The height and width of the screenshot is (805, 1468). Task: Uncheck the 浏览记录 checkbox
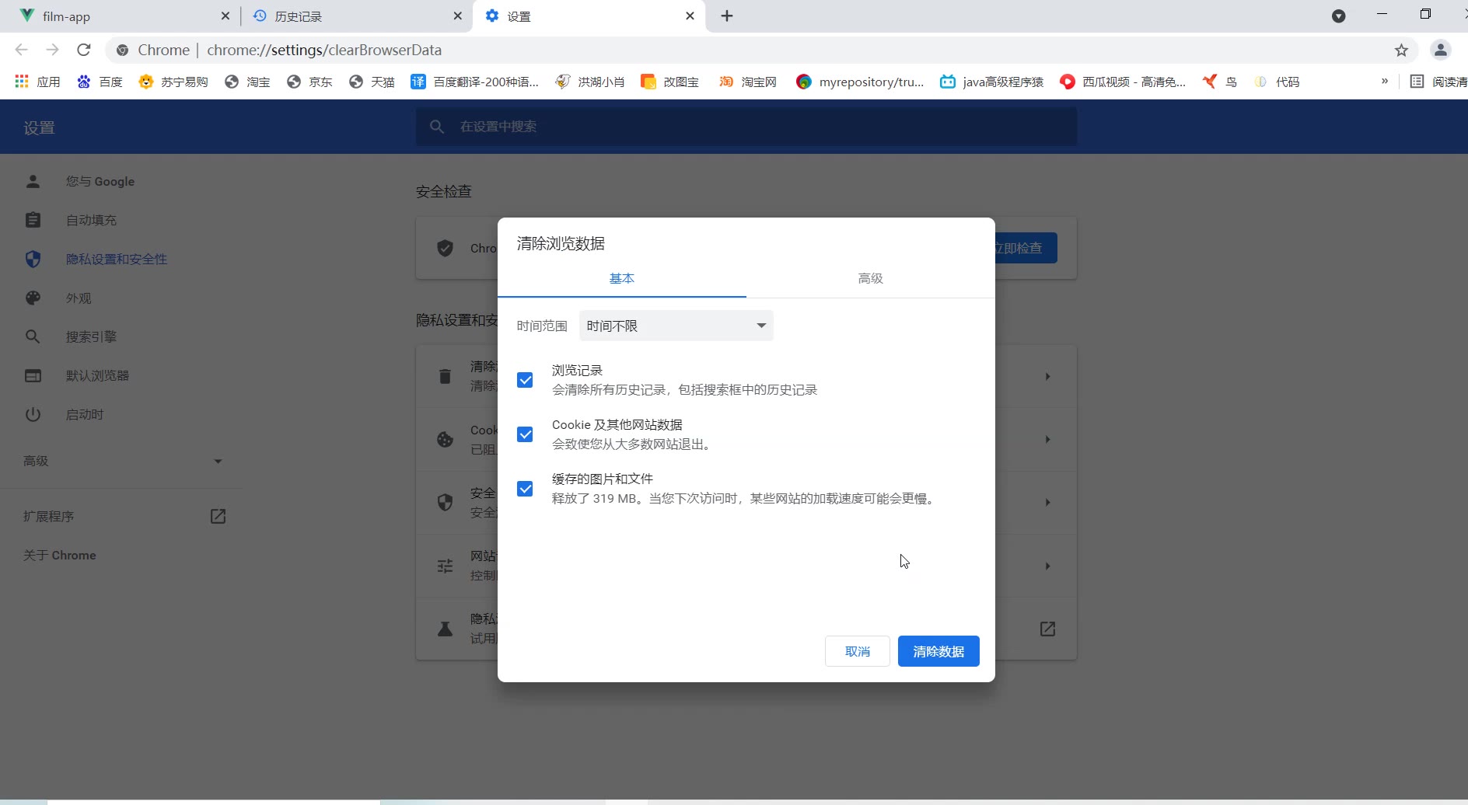click(x=525, y=380)
